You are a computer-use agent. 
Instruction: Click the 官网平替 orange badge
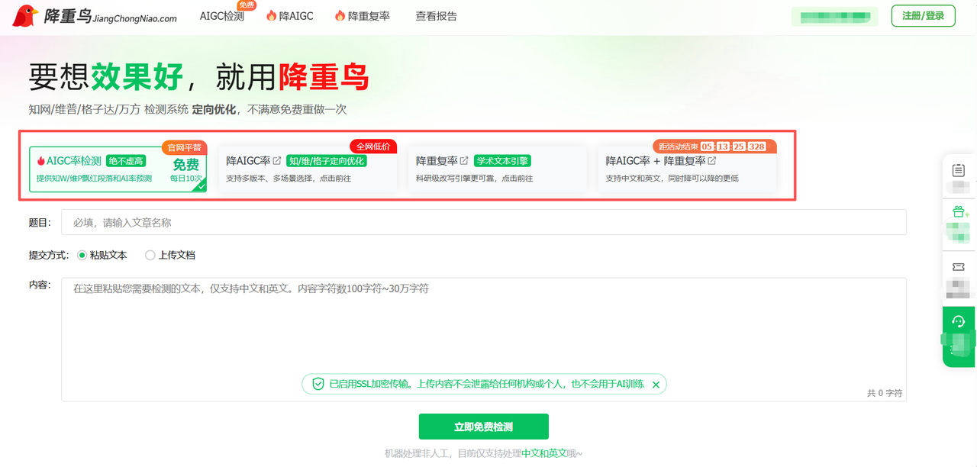click(184, 147)
